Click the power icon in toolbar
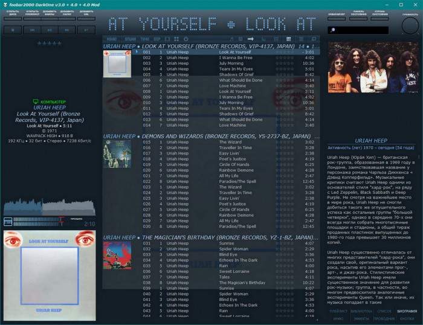The height and width of the screenshot is (325, 423). [x=186, y=39]
